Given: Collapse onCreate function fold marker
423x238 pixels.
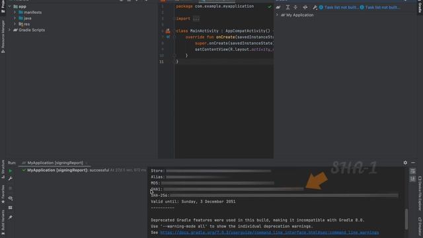Looking at the screenshot, I should point(174,37).
